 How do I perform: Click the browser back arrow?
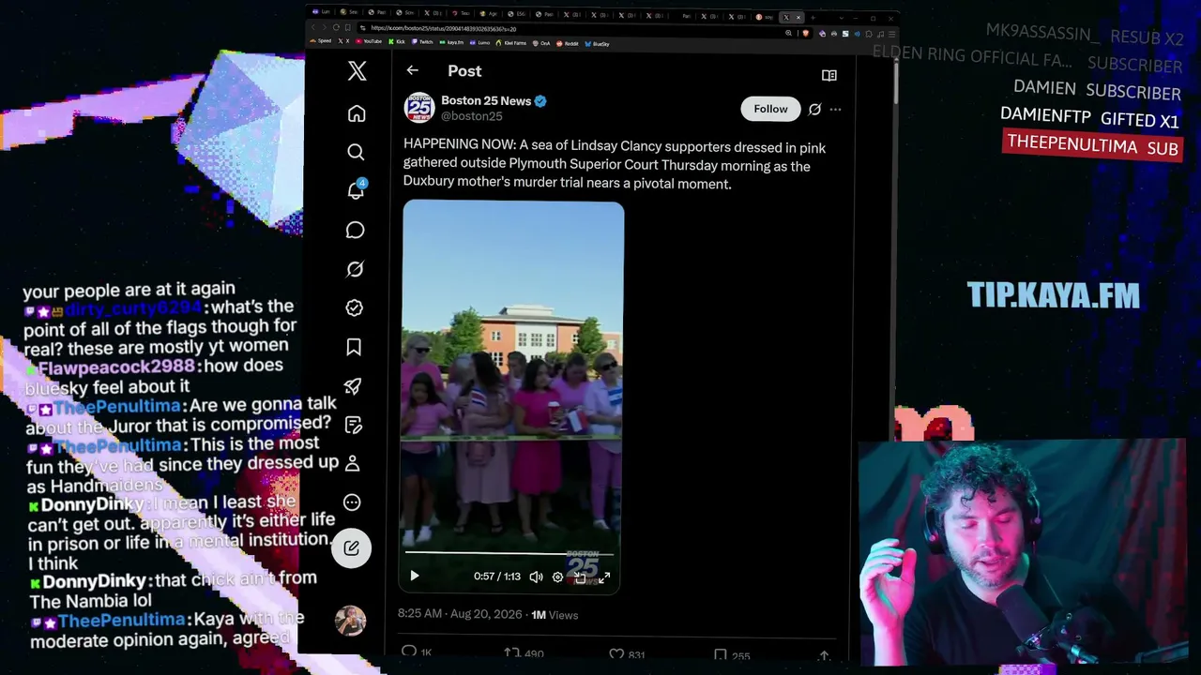pos(314,28)
